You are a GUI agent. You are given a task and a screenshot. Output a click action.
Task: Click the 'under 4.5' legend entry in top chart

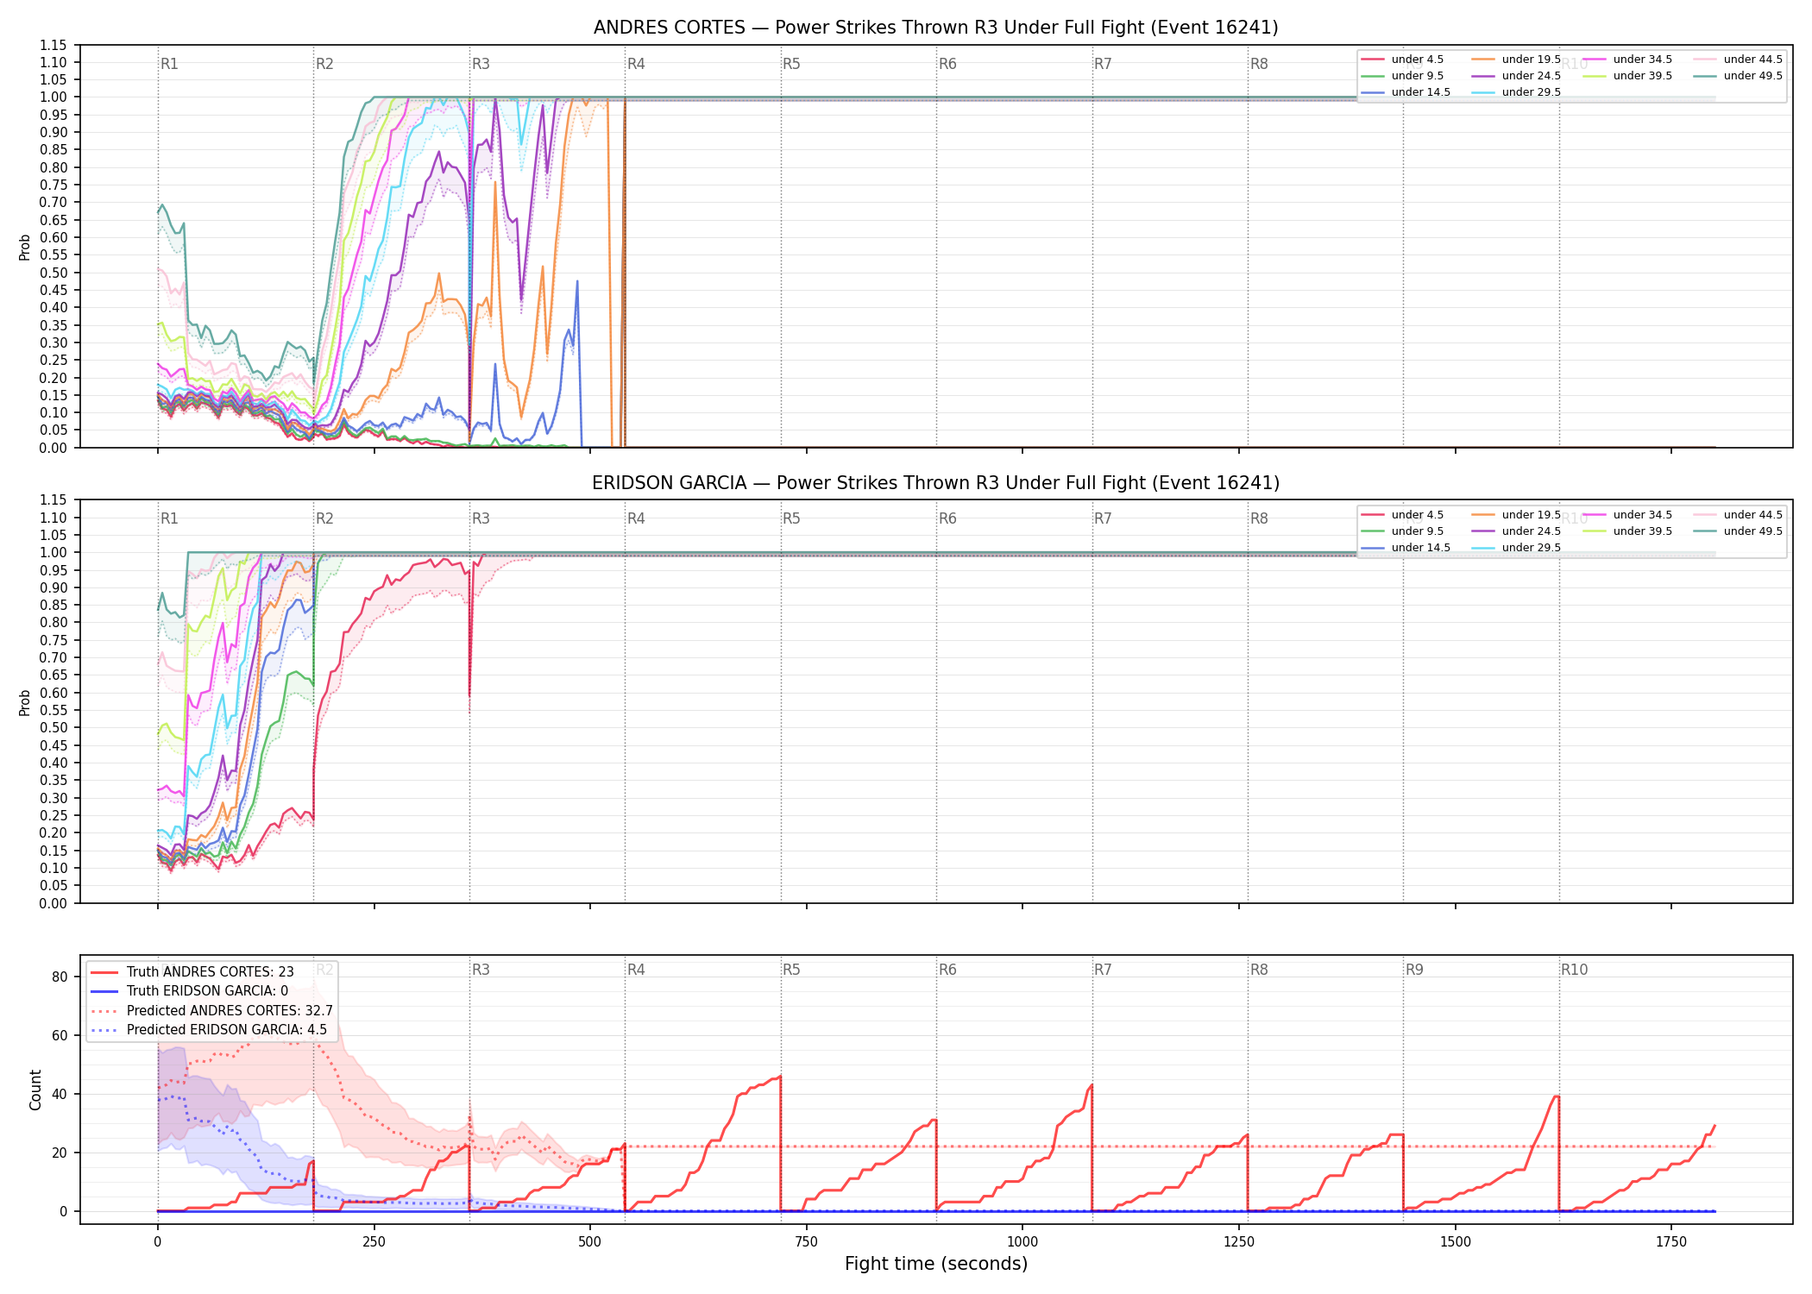pyautogui.click(x=1403, y=60)
